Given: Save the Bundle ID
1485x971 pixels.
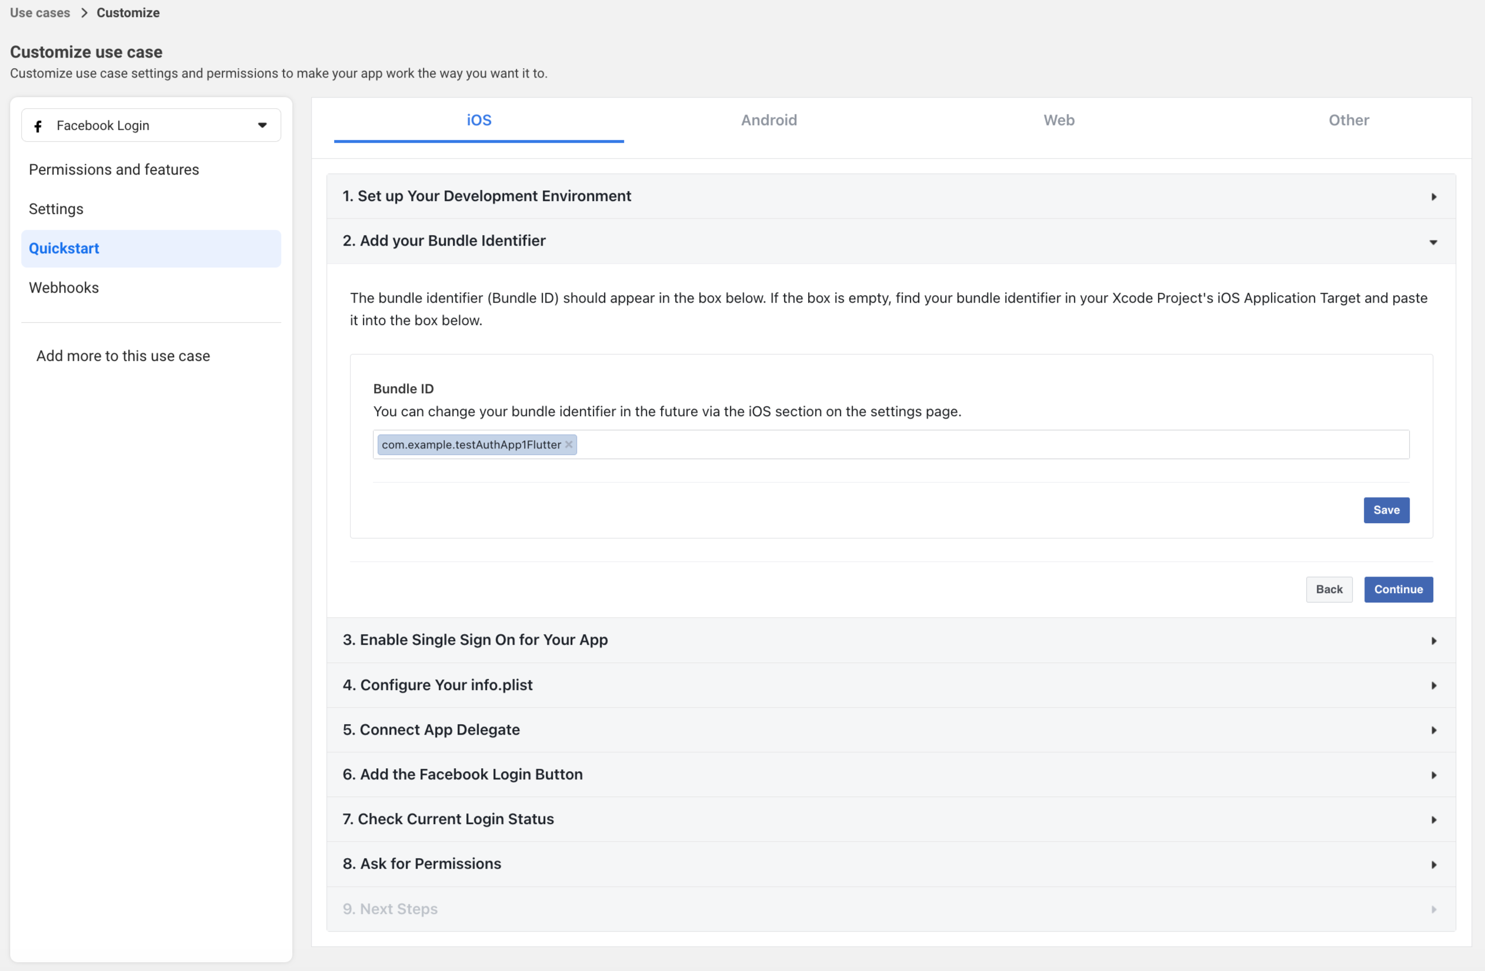Looking at the screenshot, I should click(1386, 510).
